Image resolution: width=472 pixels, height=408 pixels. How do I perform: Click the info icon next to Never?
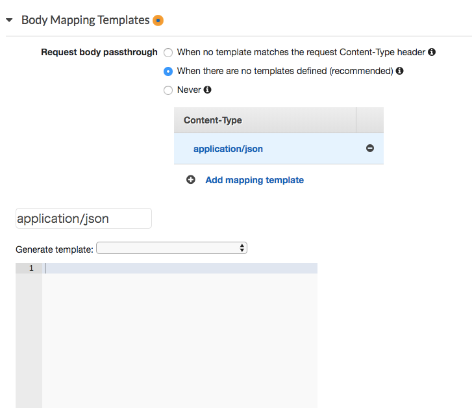[x=208, y=90]
